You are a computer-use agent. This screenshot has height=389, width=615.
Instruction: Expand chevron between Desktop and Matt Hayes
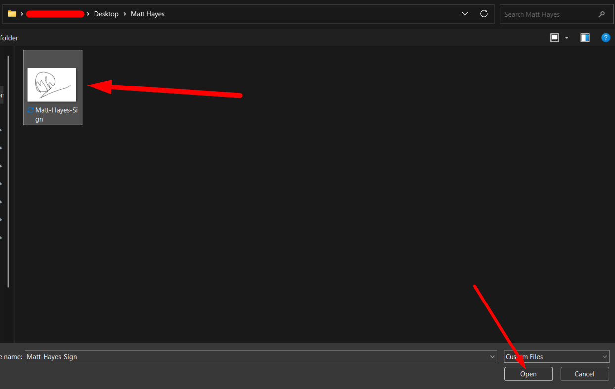[x=125, y=14]
